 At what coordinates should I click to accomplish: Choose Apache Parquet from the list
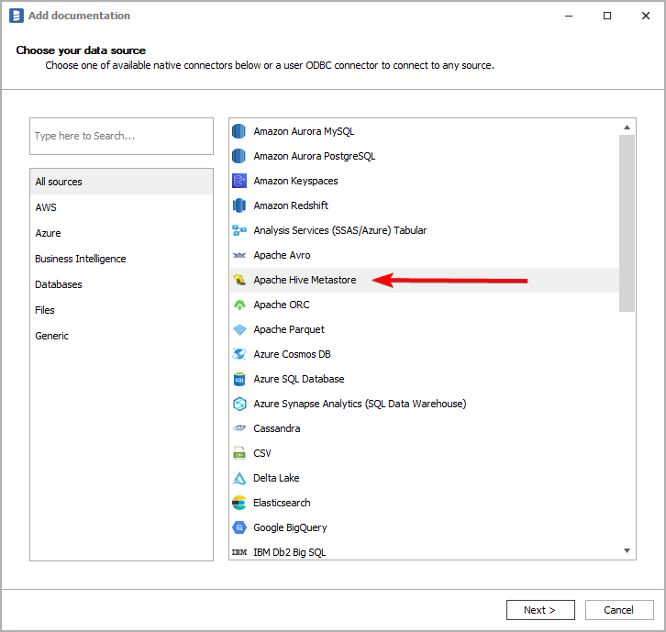[289, 329]
